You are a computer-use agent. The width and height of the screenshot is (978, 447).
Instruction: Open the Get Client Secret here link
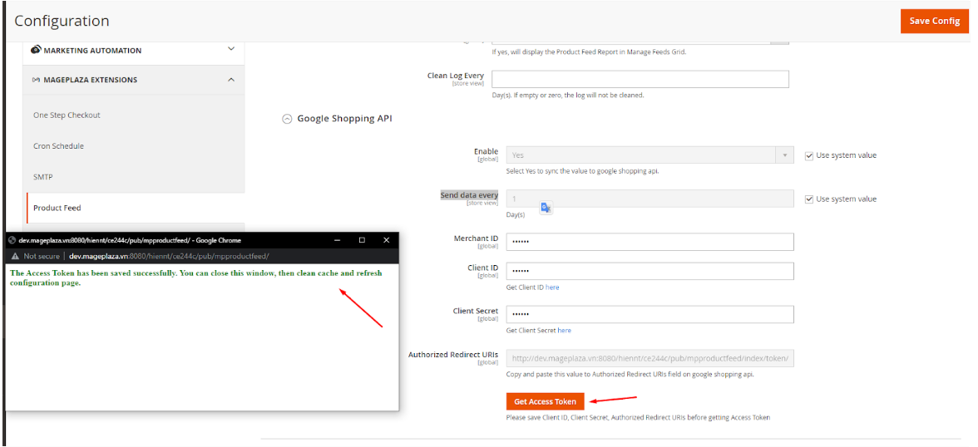[564, 331]
